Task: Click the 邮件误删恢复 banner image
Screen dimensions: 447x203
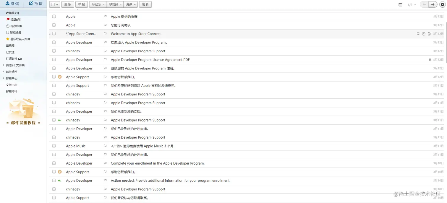Action: click(23, 112)
